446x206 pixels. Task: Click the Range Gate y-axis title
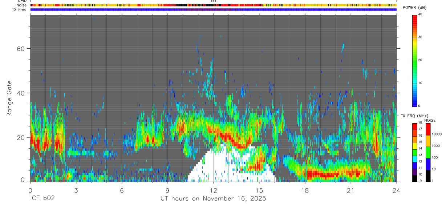click(x=9, y=99)
